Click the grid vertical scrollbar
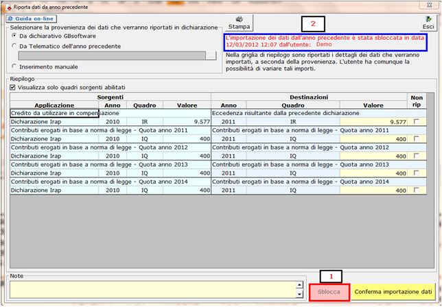442x307 pixels. click(x=430, y=180)
